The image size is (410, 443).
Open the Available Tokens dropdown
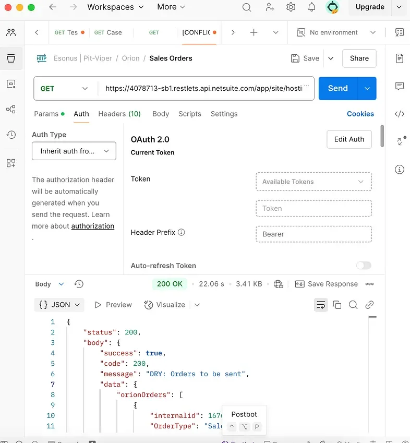(313, 182)
